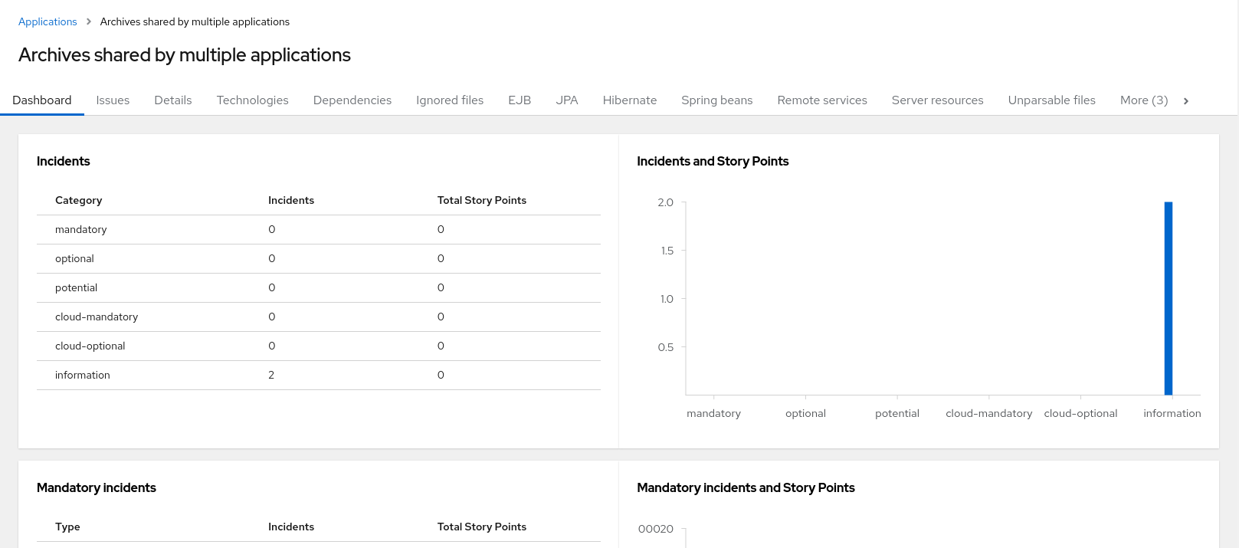Image resolution: width=1239 pixels, height=548 pixels.
Task: Click the Dashboard tab
Action: (42, 100)
